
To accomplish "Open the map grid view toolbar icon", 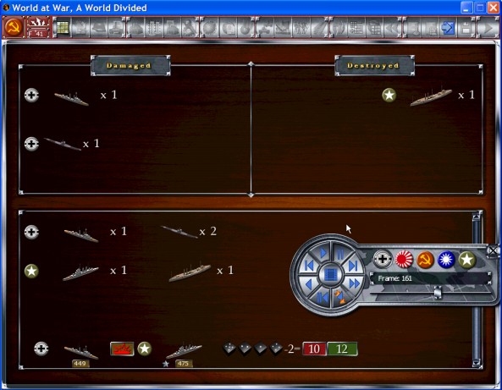I will coord(62,28).
